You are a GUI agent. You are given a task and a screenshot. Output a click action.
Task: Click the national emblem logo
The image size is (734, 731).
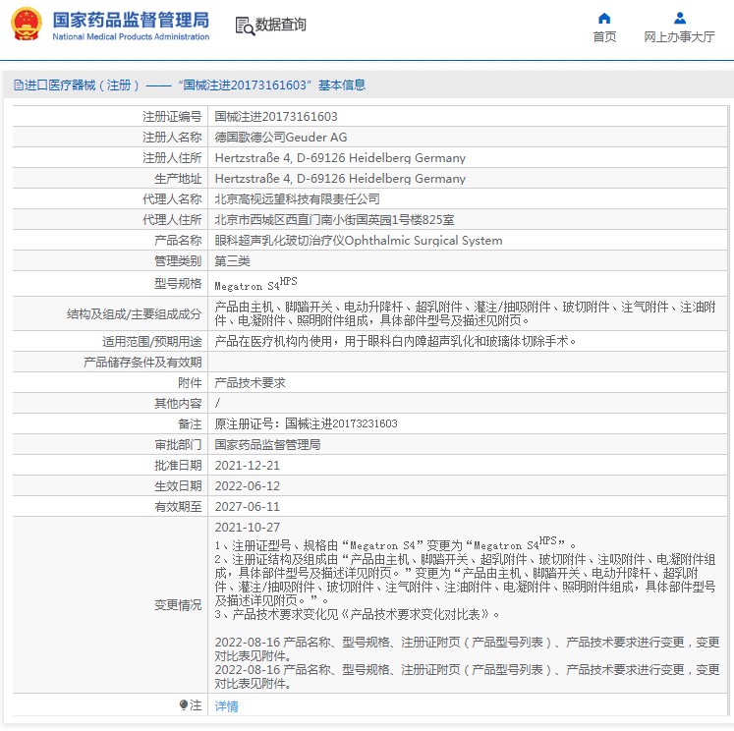pyautogui.click(x=27, y=24)
